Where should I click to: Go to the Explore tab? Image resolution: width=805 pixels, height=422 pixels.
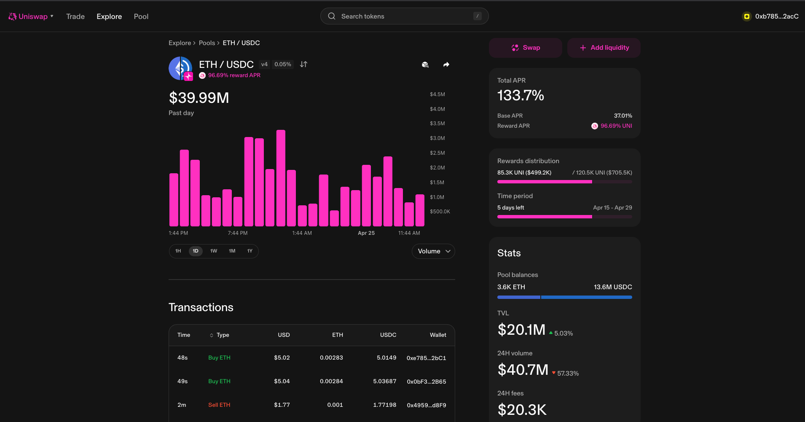click(x=109, y=16)
